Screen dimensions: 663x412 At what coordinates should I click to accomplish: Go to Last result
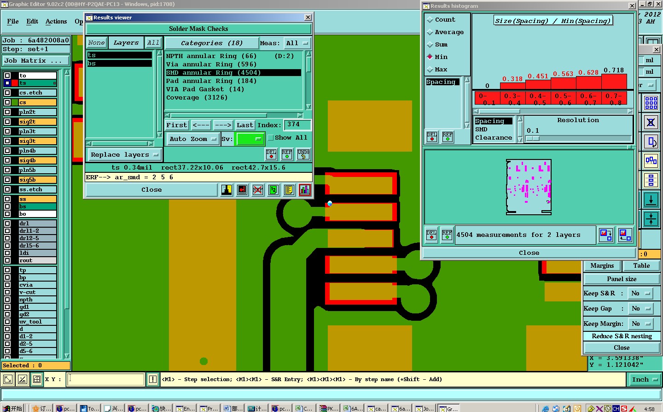(x=245, y=125)
